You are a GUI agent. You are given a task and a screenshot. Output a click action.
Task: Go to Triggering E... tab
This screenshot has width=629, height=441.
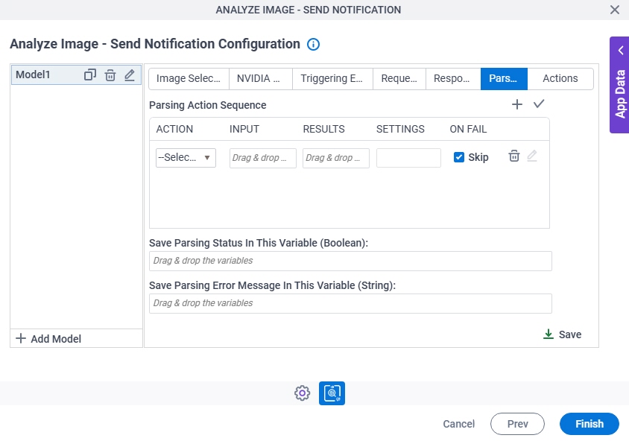click(332, 78)
